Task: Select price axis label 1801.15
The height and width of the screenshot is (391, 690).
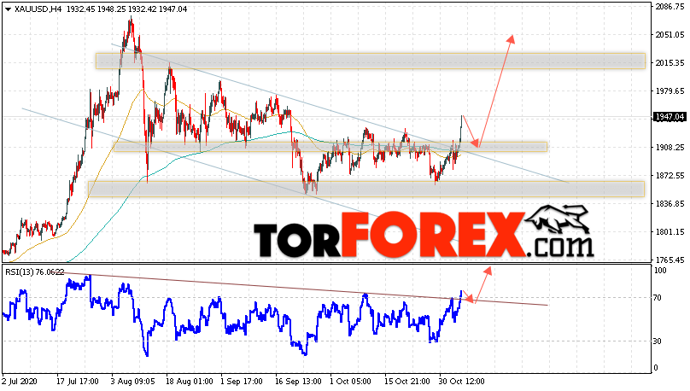Action: click(670, 232)
